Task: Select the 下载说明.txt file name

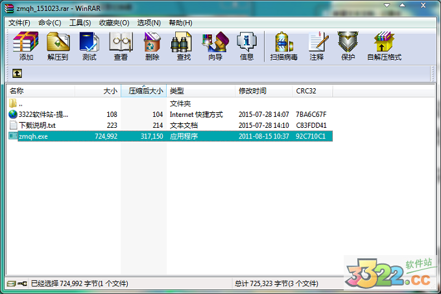Action: 37,125
